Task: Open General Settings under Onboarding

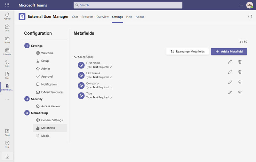Action: point(50,120)
